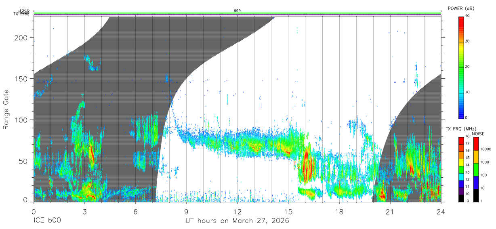
Task: Click the 21 hour label on UT axis
Action: [390, 212]
